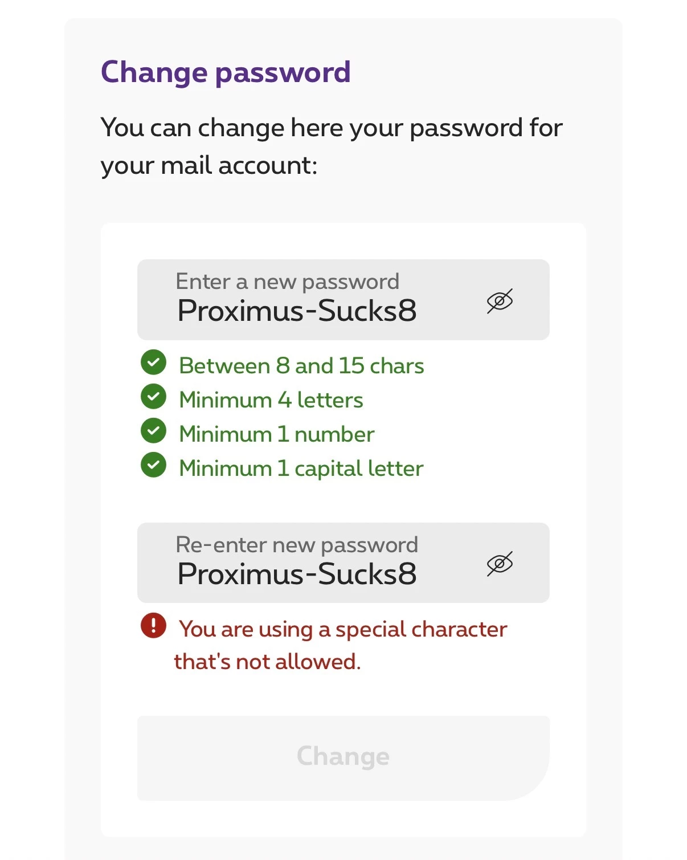Click the 'Minimum 1 capital letter' requirement text

301,468
